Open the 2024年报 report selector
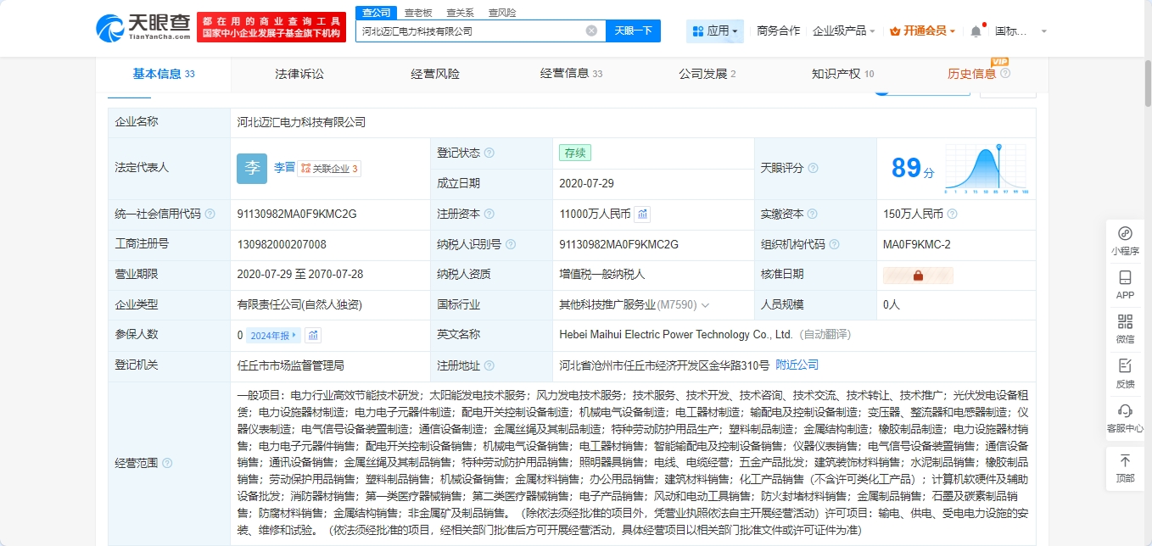The width and height of the screenshot is (1152, 546). pos(273,335)
